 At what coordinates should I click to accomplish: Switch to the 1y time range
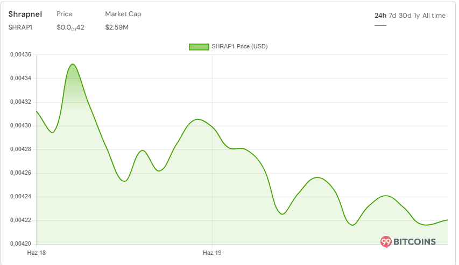(x=417, y=16)
